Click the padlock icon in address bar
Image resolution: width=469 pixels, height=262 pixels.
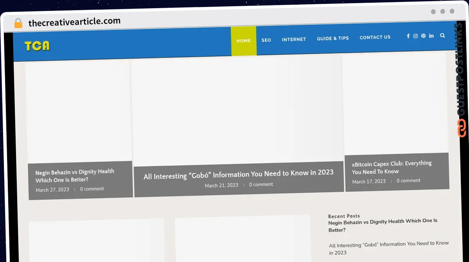[18, 23]
